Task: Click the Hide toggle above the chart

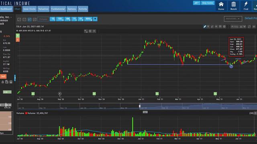Action: click(235, 27)
